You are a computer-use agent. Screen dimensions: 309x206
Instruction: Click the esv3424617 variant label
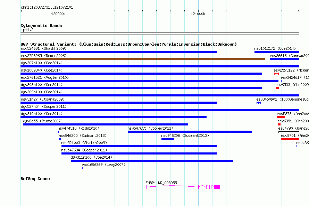click(x=295, y=77)
